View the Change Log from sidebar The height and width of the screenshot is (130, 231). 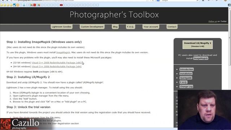pyautogui.click(x=186, y=87)
